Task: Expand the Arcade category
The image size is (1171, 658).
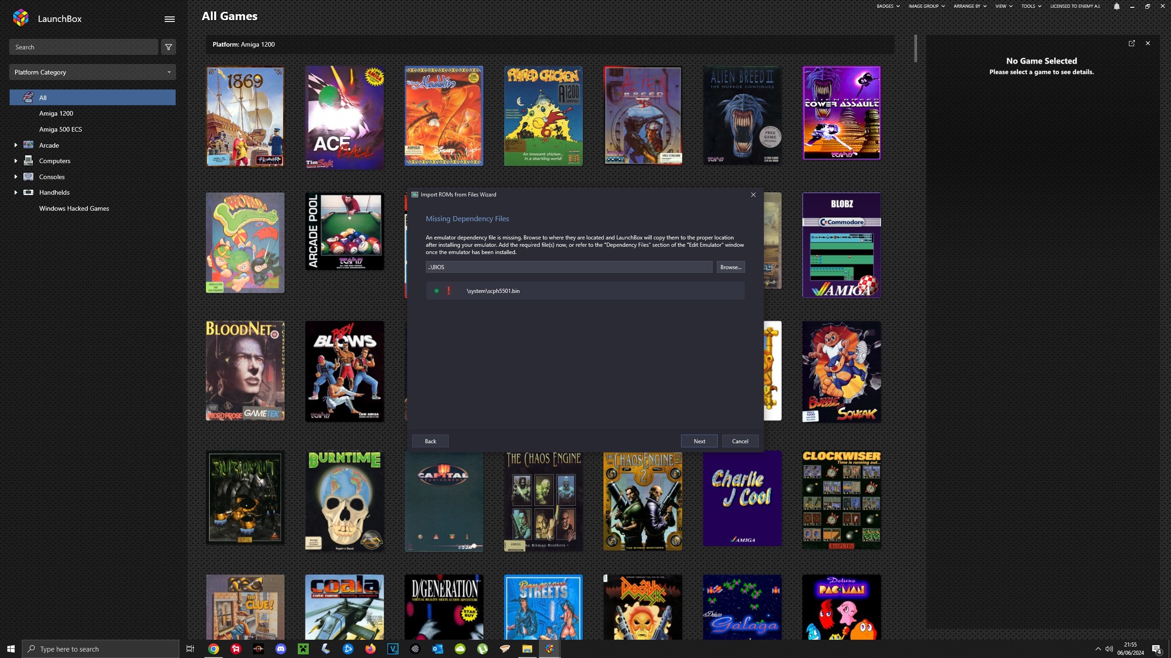Action: tap(16, 145)
